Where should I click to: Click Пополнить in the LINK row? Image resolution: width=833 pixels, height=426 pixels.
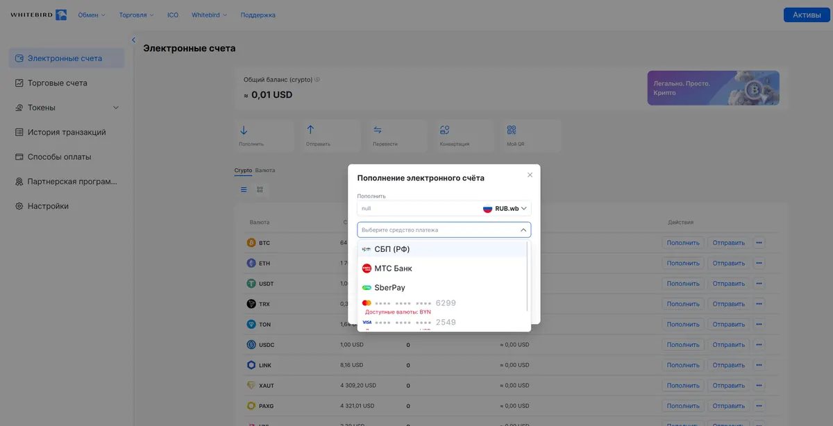click(x=683, y=365)
